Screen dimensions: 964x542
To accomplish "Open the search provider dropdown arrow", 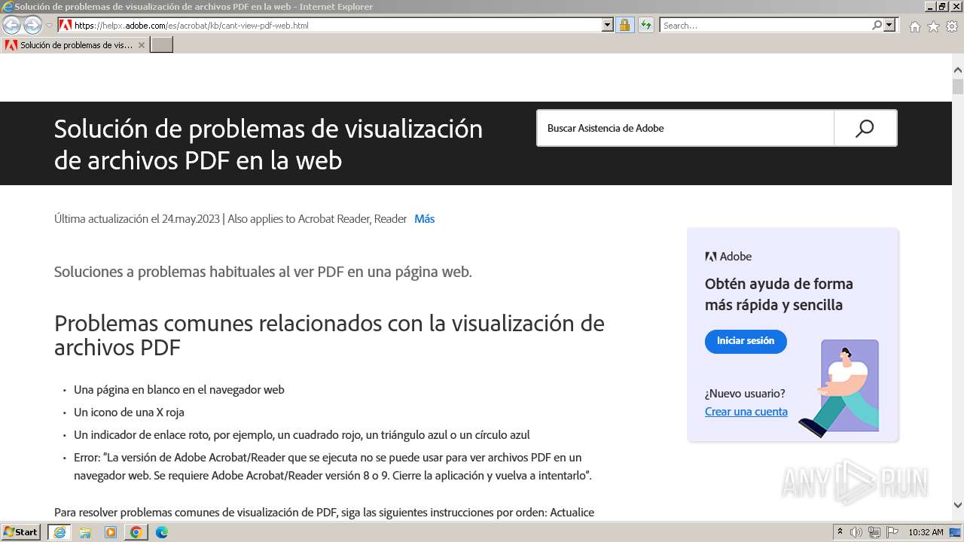I will click(x=889, y=25).
